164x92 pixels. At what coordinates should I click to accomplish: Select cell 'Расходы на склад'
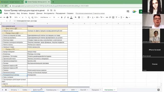pyautogui.click(x=47, y=54)
